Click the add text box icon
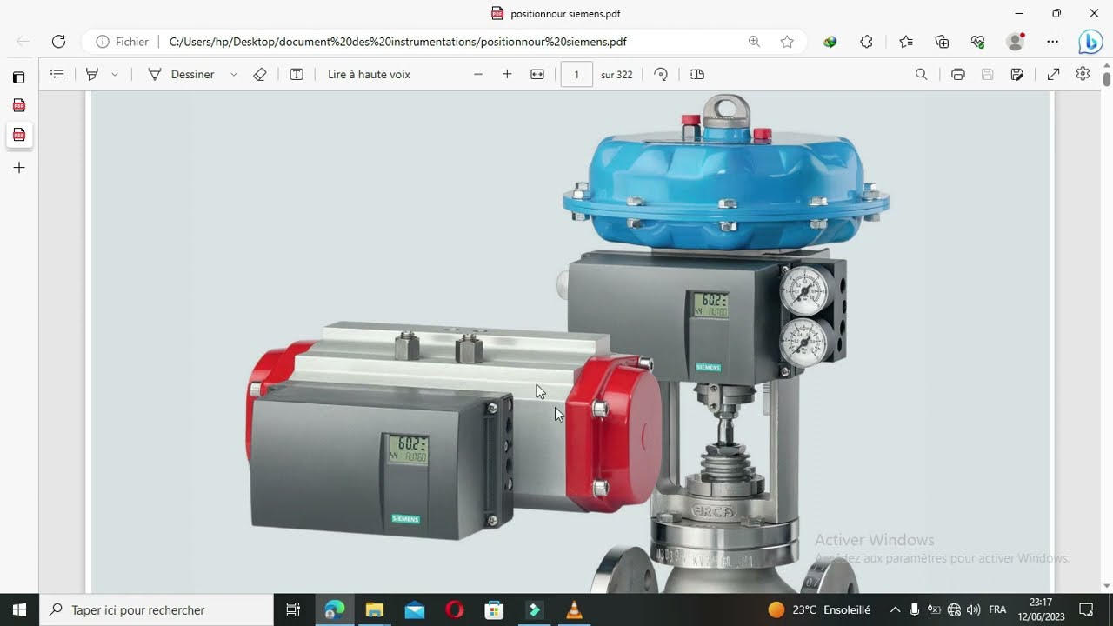 [297, 75]
